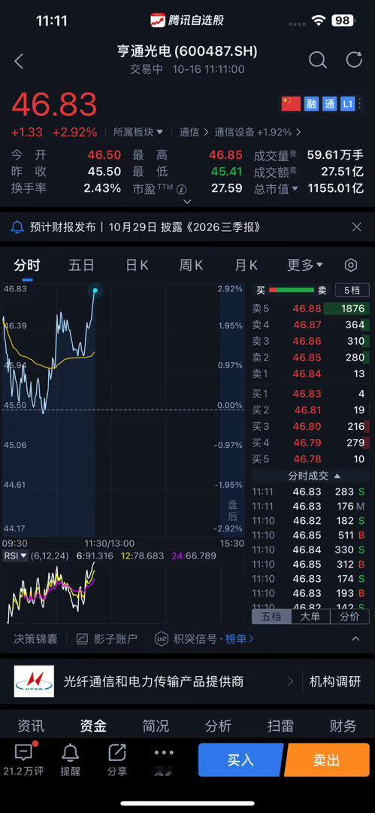The height and width of the screenshot is (813, 375).
Task: Tap the RSI 6:91.316 value
Action: point(95,556)
